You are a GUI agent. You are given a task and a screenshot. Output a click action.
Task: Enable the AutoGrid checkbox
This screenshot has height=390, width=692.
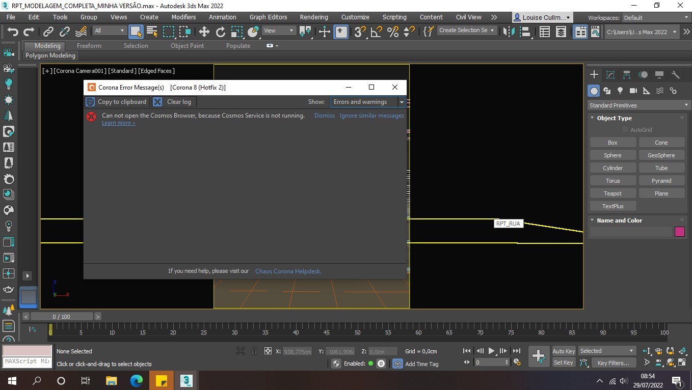[625, 130]
